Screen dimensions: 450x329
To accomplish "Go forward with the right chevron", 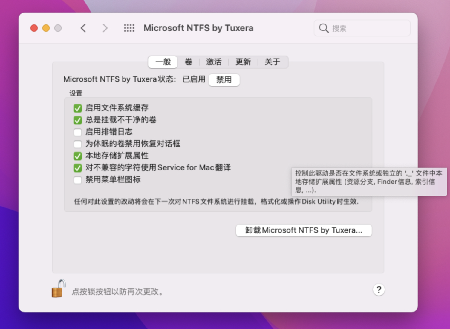I will coord(105,28).
